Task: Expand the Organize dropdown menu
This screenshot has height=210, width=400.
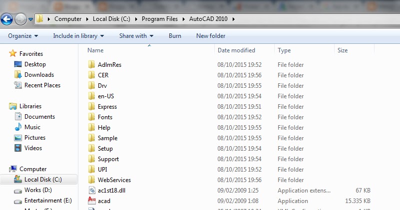Action: click(23, 36)
